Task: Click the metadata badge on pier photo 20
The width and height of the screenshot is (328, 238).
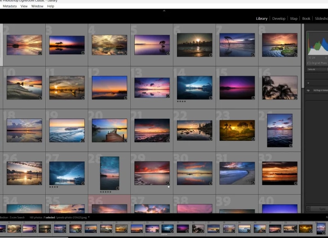Action: click(125, 140)
